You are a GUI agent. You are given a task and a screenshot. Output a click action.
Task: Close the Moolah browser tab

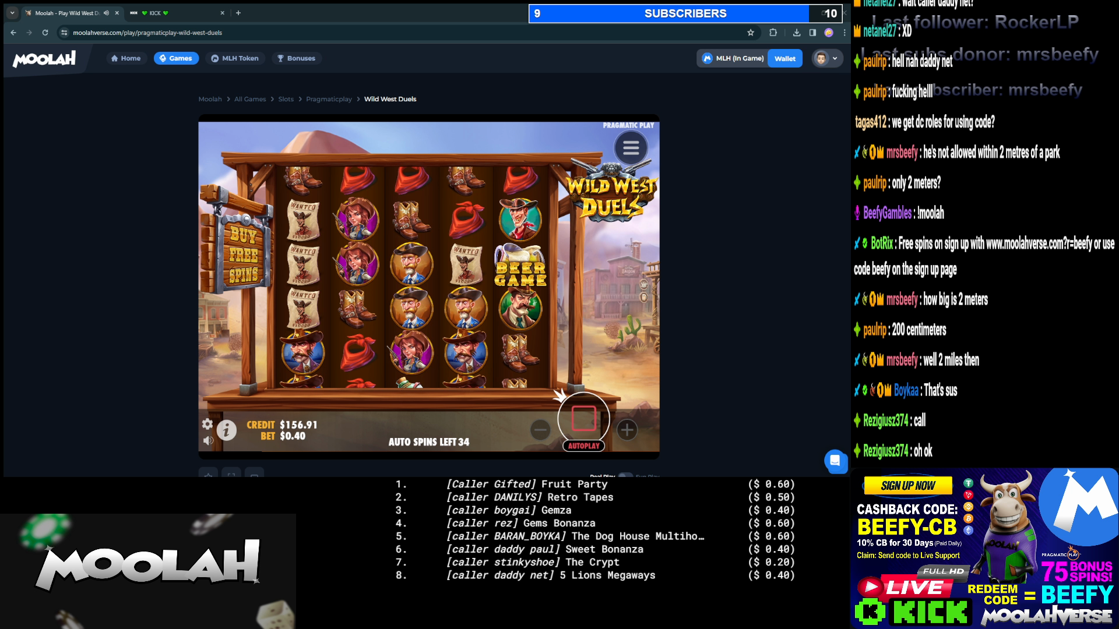click(x=117, y=13)
